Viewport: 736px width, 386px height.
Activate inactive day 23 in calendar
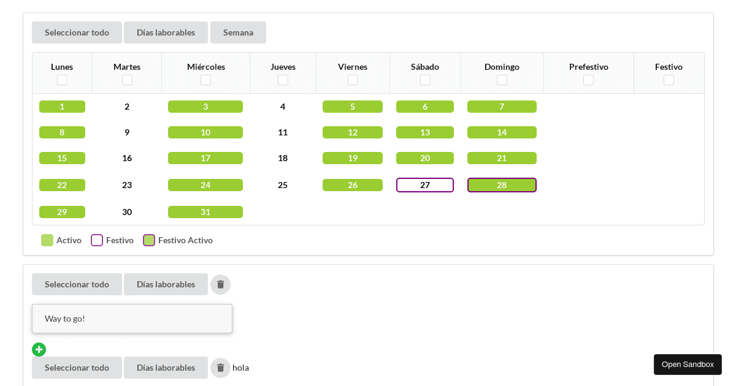[127, 185]
